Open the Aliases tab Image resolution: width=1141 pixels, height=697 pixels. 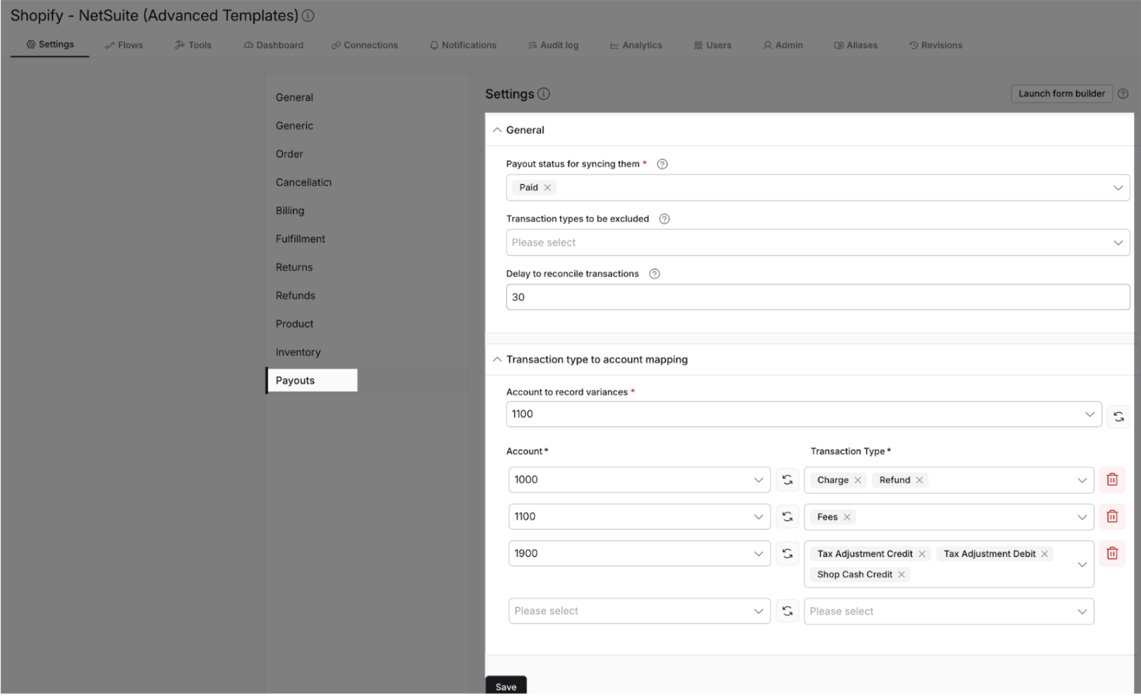coord(856,45)
